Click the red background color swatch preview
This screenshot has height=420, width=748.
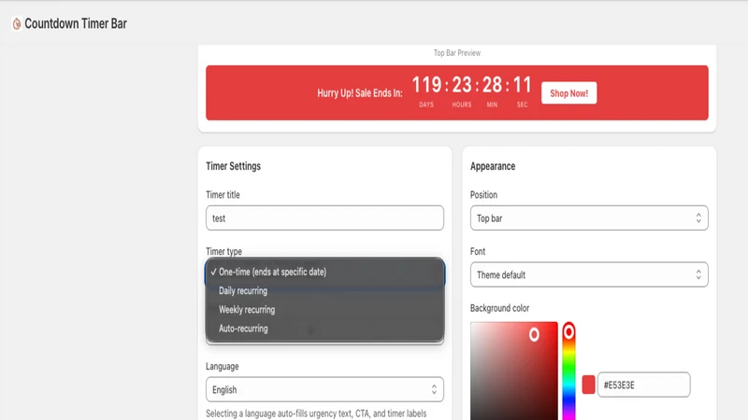pyautogui.click(x=589, y=385)
